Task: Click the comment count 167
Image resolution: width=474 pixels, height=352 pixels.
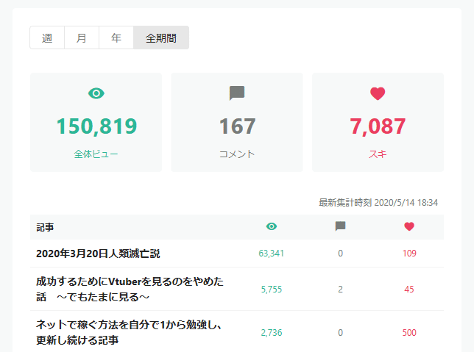Action: (x=237, y=126)
